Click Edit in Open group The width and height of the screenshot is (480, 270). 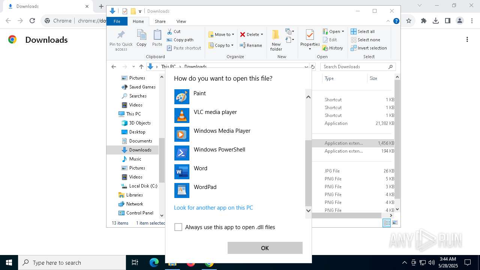330,40
